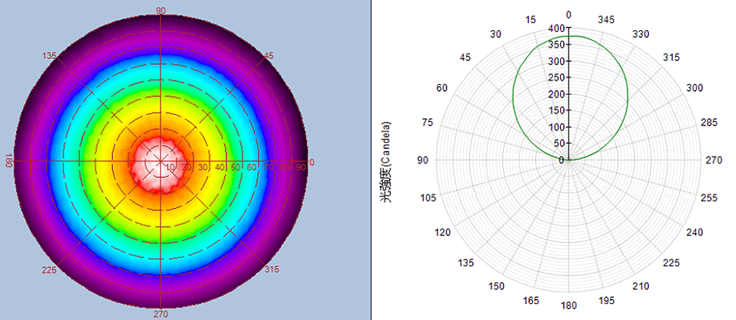Click the red 270 label at the color map bottom

tap(161, 314)
